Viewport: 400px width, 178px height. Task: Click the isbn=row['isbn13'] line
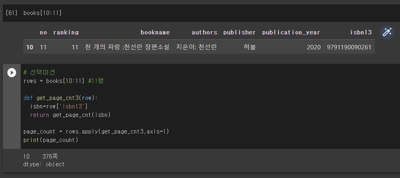click(59, 106)
